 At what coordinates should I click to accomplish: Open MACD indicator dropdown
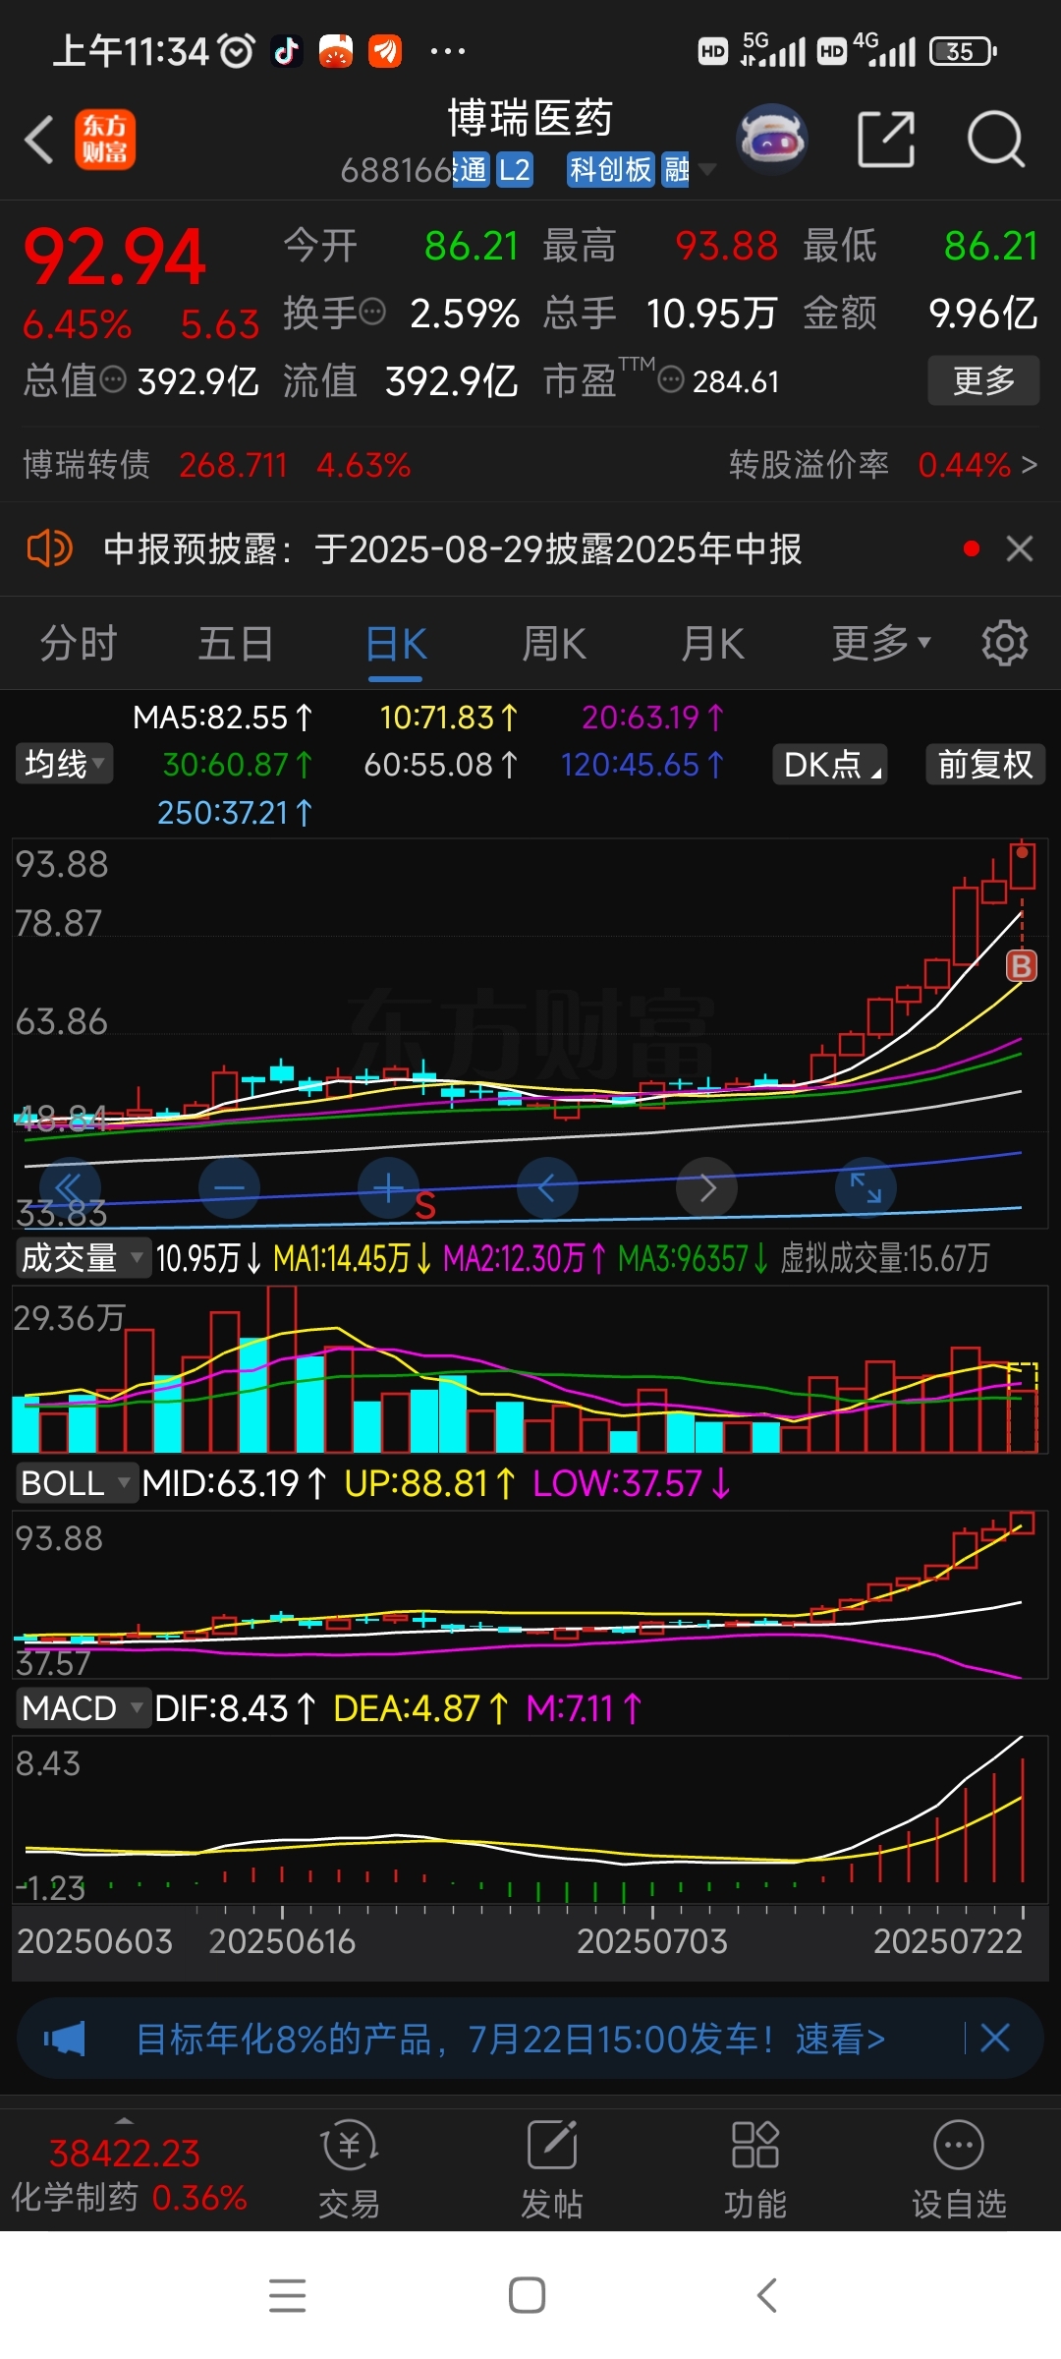tap(83, 1707)
